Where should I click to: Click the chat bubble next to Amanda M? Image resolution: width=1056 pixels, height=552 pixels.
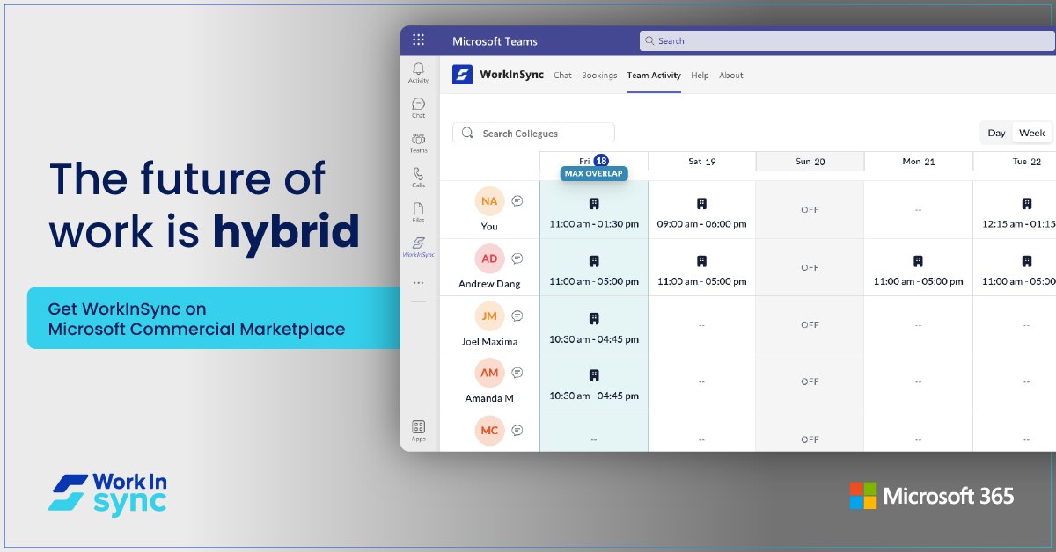517,373
